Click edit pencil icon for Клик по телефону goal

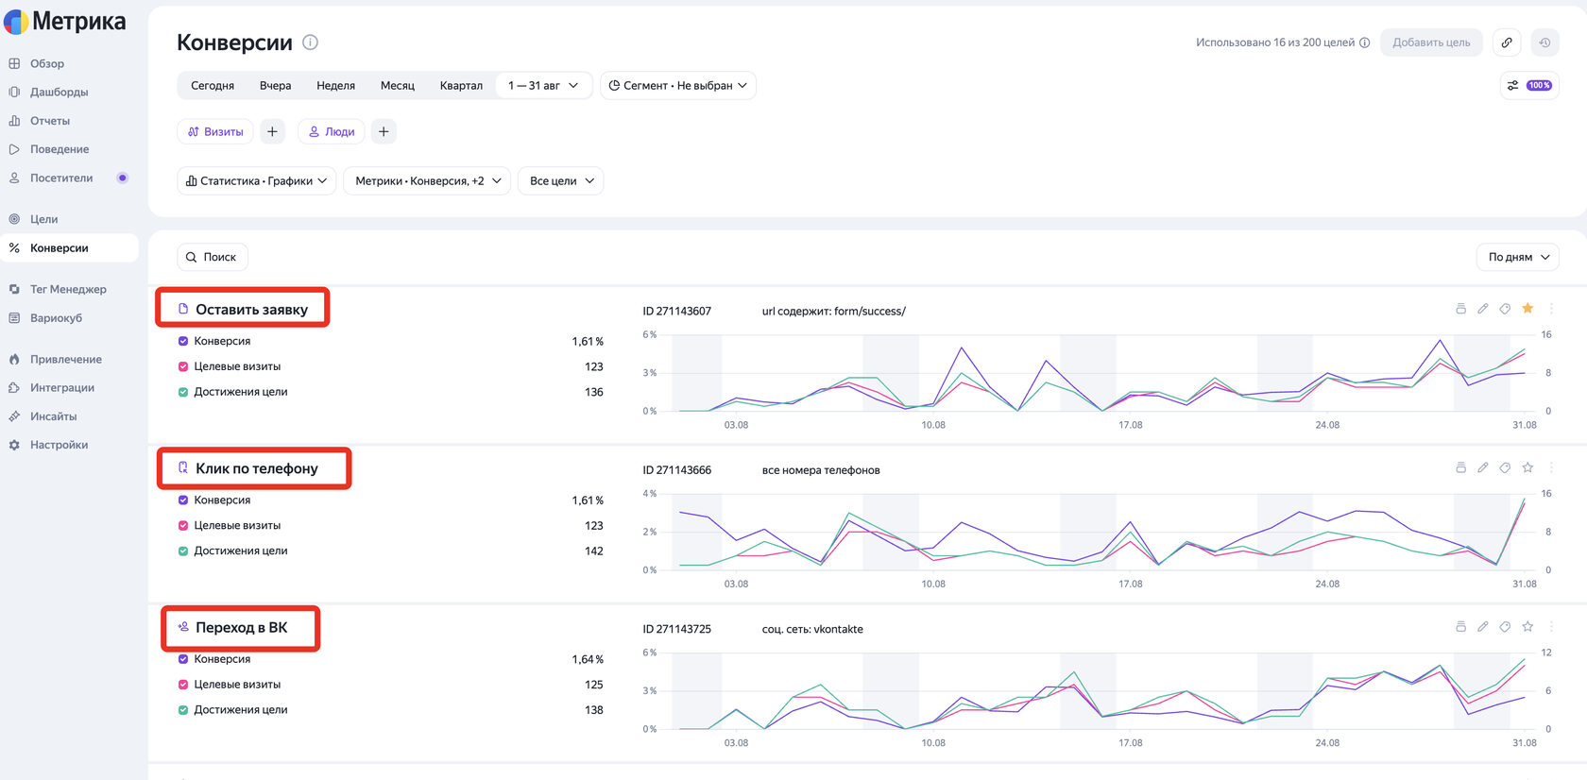[x=1483, y=467]
